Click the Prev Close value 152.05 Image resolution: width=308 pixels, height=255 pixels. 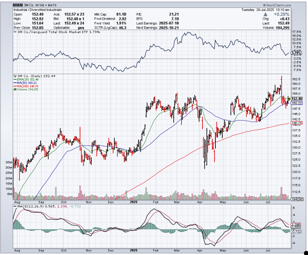pos(38,28)
